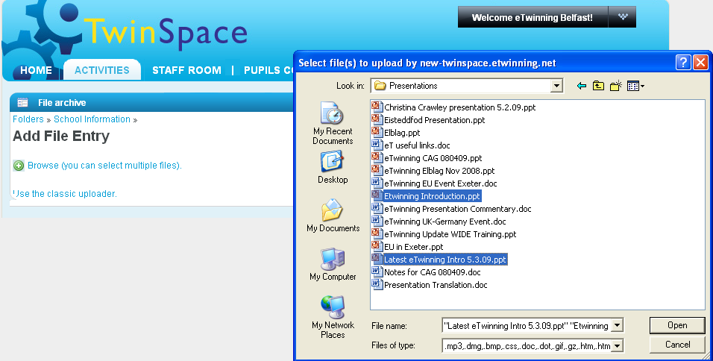713x361 pixels.
Task: Click icon of eTwinning Update WIDE Training.ppt
Action: [x=377, y=234]
